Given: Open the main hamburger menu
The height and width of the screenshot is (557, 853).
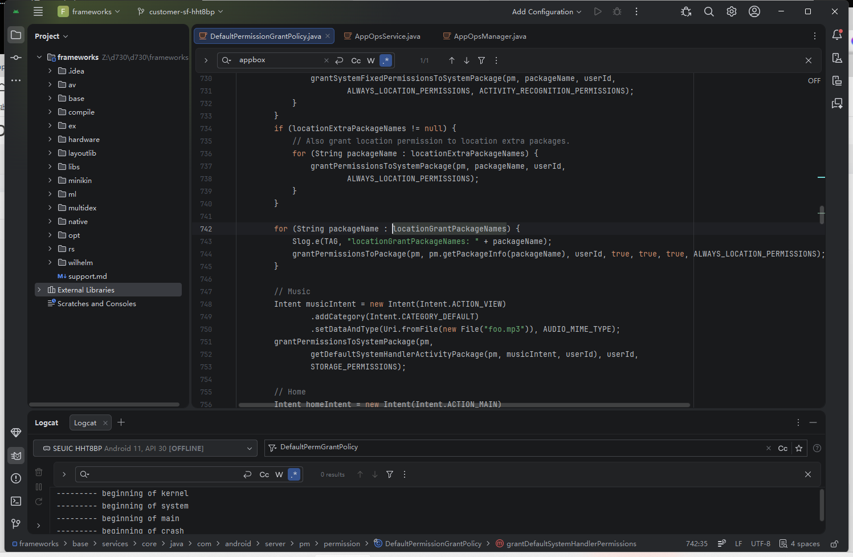Looking at the screenshot, I should point(38,11).
